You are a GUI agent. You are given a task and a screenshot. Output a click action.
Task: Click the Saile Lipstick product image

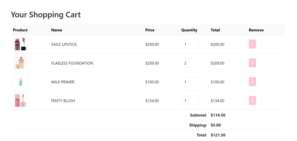pyautogui.click(x=20, y=44)
